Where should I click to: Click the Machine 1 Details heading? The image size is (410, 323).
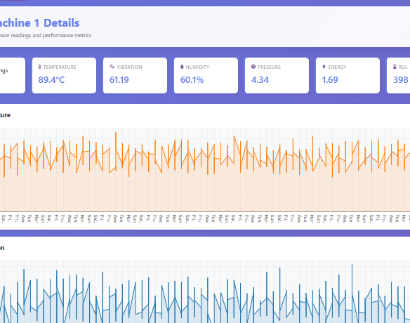pos(39,23)
